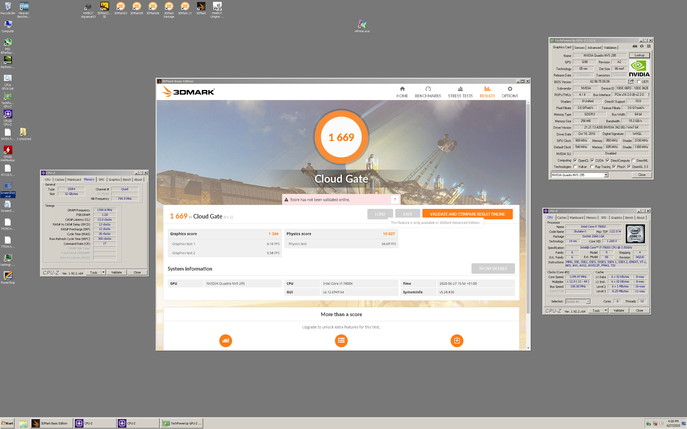This screenshot has height=429, width=687.
Task: Open the OPTIONS gear in 3DMark
Action: pos(510,92)
